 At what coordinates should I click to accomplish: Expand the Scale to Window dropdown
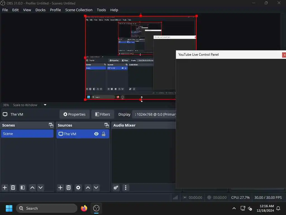tap(45, 105)
